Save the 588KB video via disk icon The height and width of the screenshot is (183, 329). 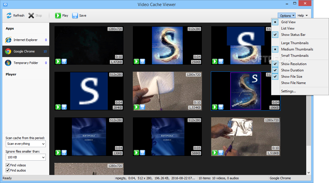143,153
